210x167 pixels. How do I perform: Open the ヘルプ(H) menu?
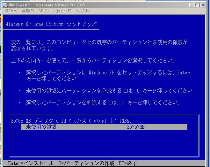pyautogui.click(x=83, y=11)
